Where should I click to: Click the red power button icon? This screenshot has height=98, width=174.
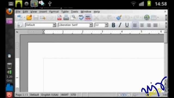click(9, 95)
